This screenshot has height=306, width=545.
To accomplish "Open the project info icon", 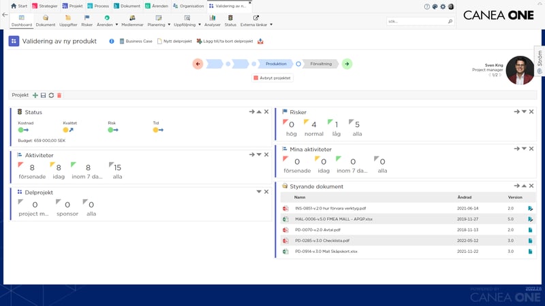I will (112, 41).
